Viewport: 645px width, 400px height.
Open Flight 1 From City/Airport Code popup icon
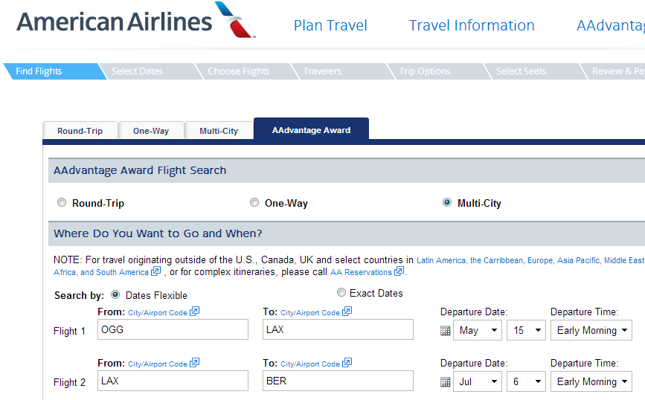tap(194, 312)
